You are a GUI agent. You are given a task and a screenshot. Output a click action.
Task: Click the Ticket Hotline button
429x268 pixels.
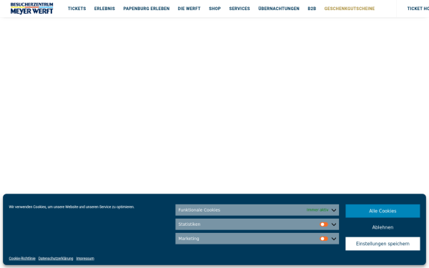[x=418, y=9]
